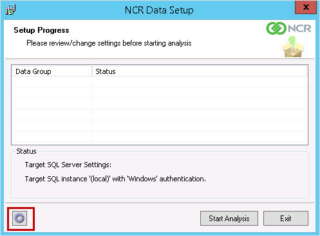Select the second empty row in list
The width and height of the screenshot is (320, 236).
click(160, 93)
